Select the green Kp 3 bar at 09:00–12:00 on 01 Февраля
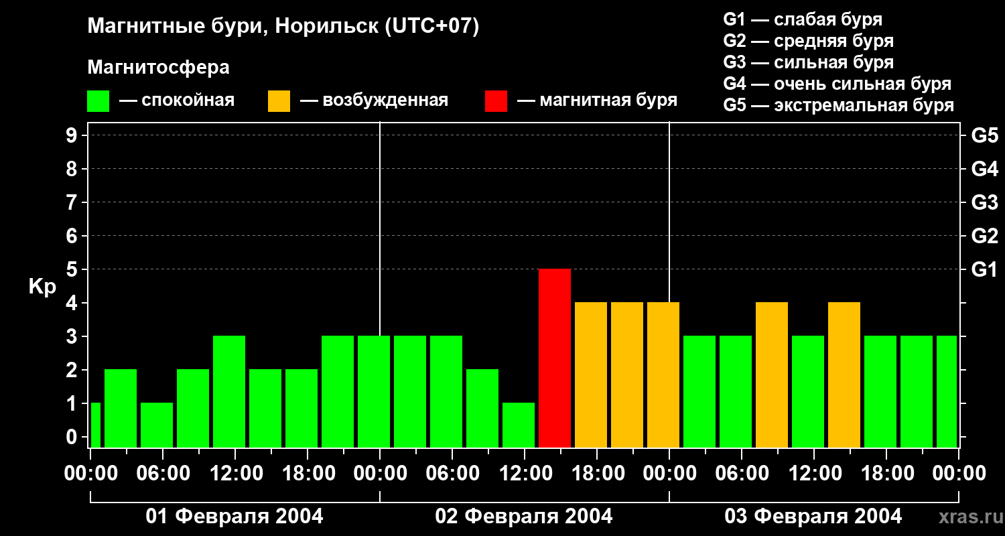Viewport: 1005px width, 536px height. click(x=229, y=391)
